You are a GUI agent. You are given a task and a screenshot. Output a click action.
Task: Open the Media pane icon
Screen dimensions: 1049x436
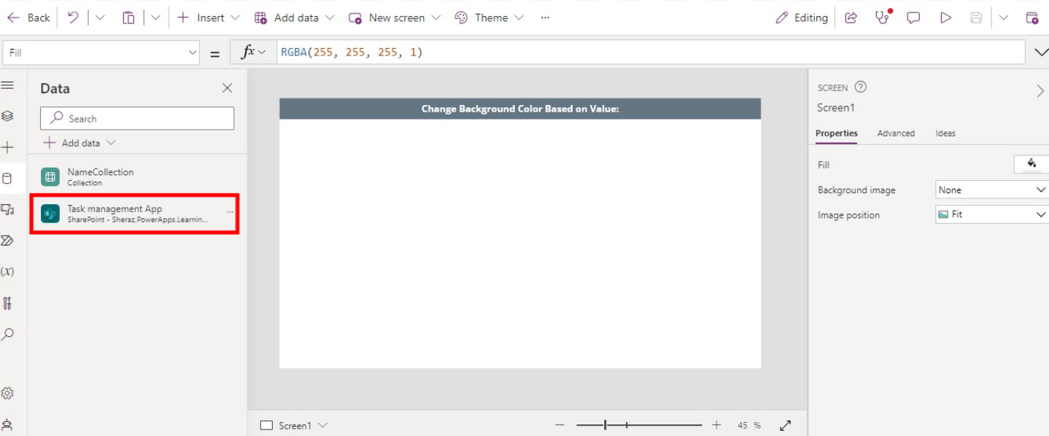(x=7, y=210)
